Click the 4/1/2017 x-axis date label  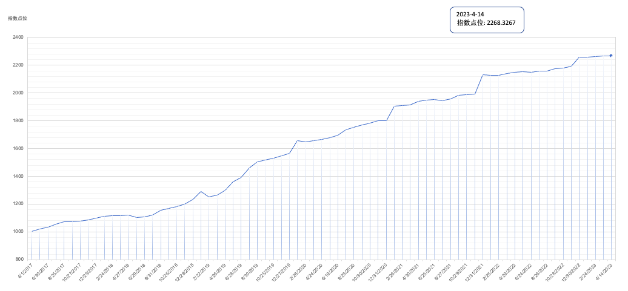click(x=25, y=270)
